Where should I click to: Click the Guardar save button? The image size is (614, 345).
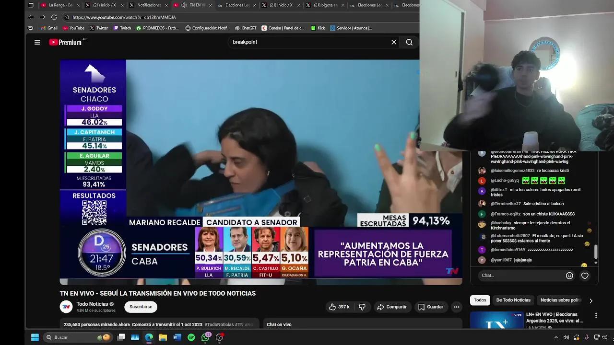tap(430, 307)
